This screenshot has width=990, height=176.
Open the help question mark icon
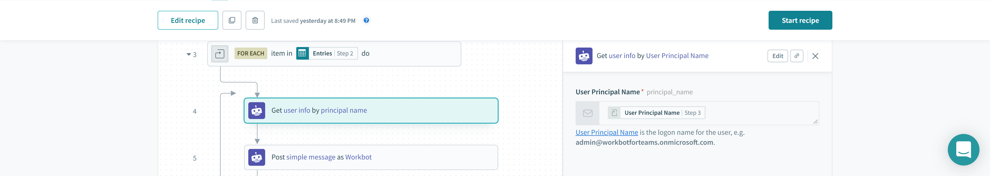(366, 20)
